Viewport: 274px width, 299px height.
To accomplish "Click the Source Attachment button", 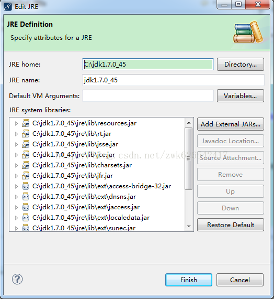I will coord(231,158).
